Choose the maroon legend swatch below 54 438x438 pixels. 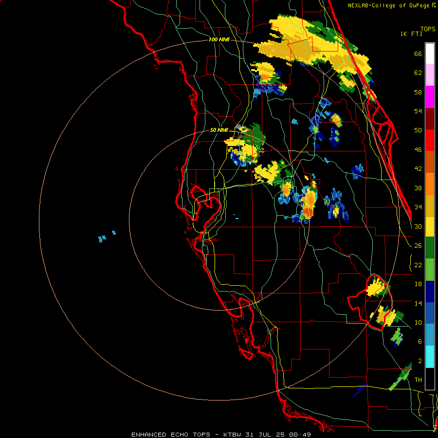[430, 119]
